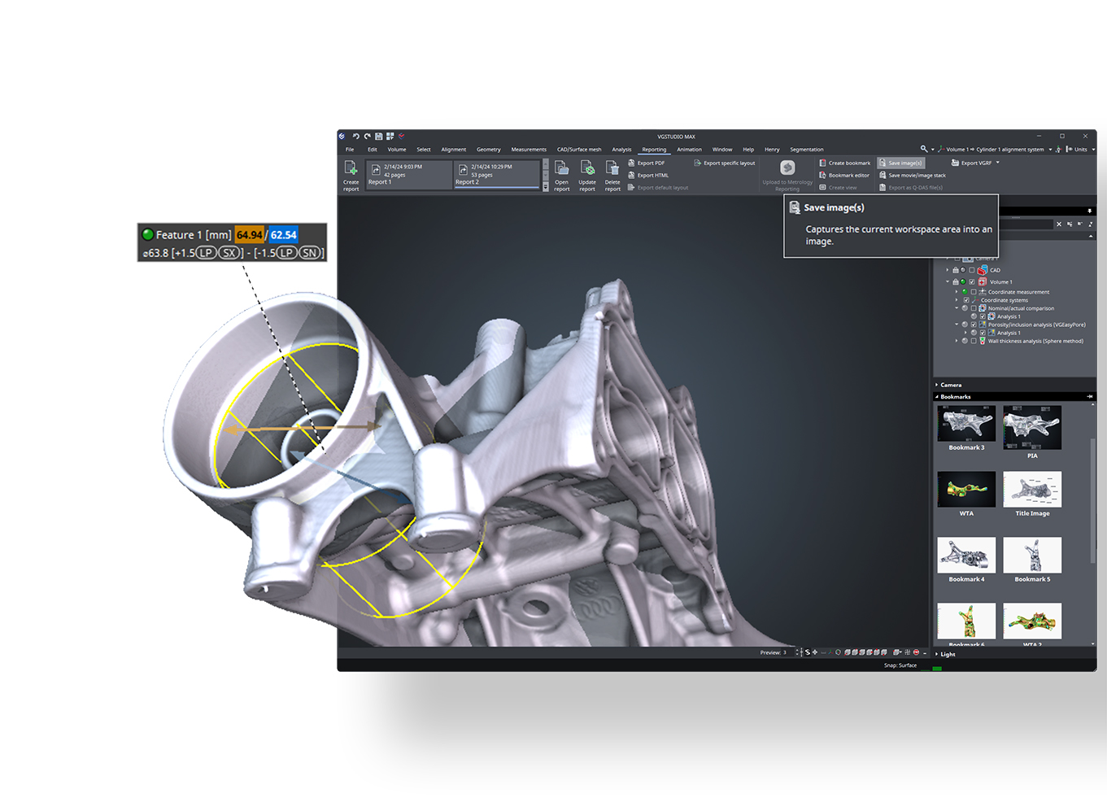Click the layout grid icon in title bar
Screen dimensions: 1107x802
pyautogui.click(x=390, y=136)
